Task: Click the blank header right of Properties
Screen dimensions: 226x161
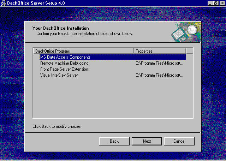Action: click(x=189, y=51)
